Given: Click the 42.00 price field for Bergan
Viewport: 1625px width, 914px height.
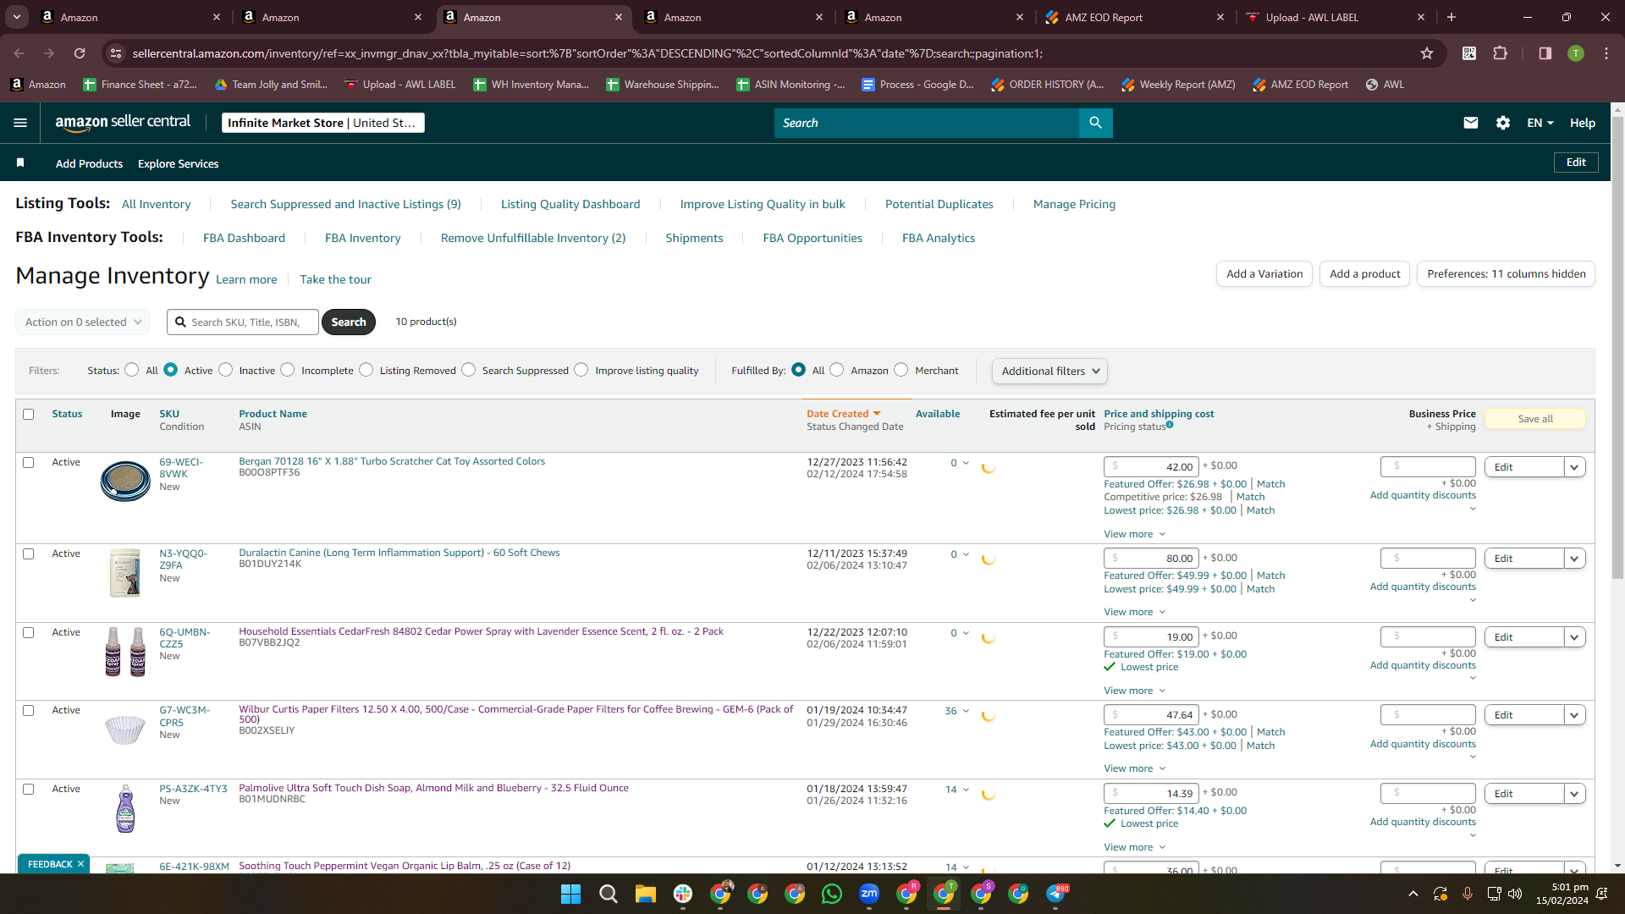Looking at the screenshot, I should click(1151, 467).
